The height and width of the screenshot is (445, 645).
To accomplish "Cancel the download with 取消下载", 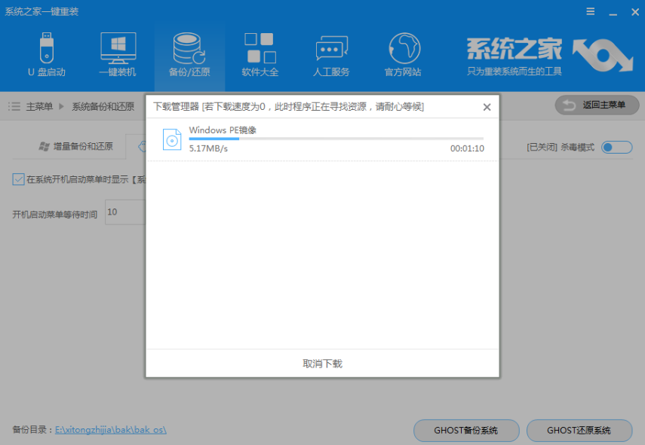I will tap(321, 363).
